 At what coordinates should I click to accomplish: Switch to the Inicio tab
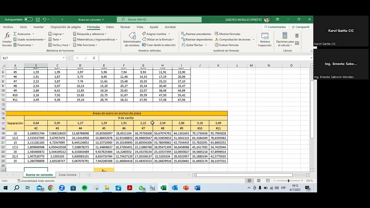coord(23,27)
